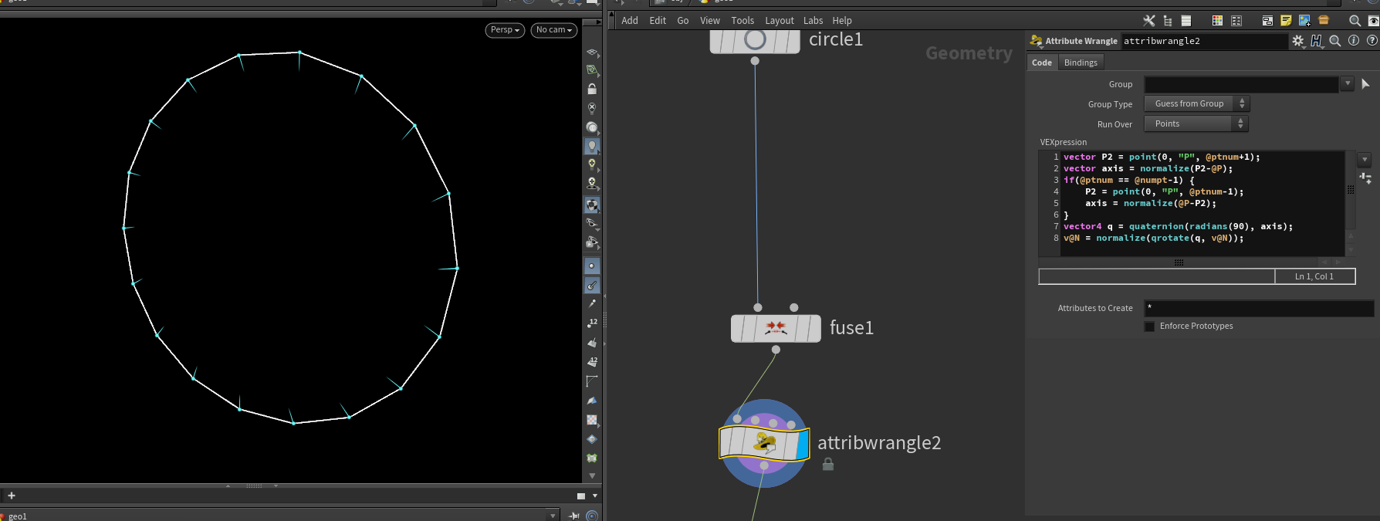Click the wrench tools icon in network toolbar
The image size is (1380, 521).
pyautogui.click(x=1149, y=21)
